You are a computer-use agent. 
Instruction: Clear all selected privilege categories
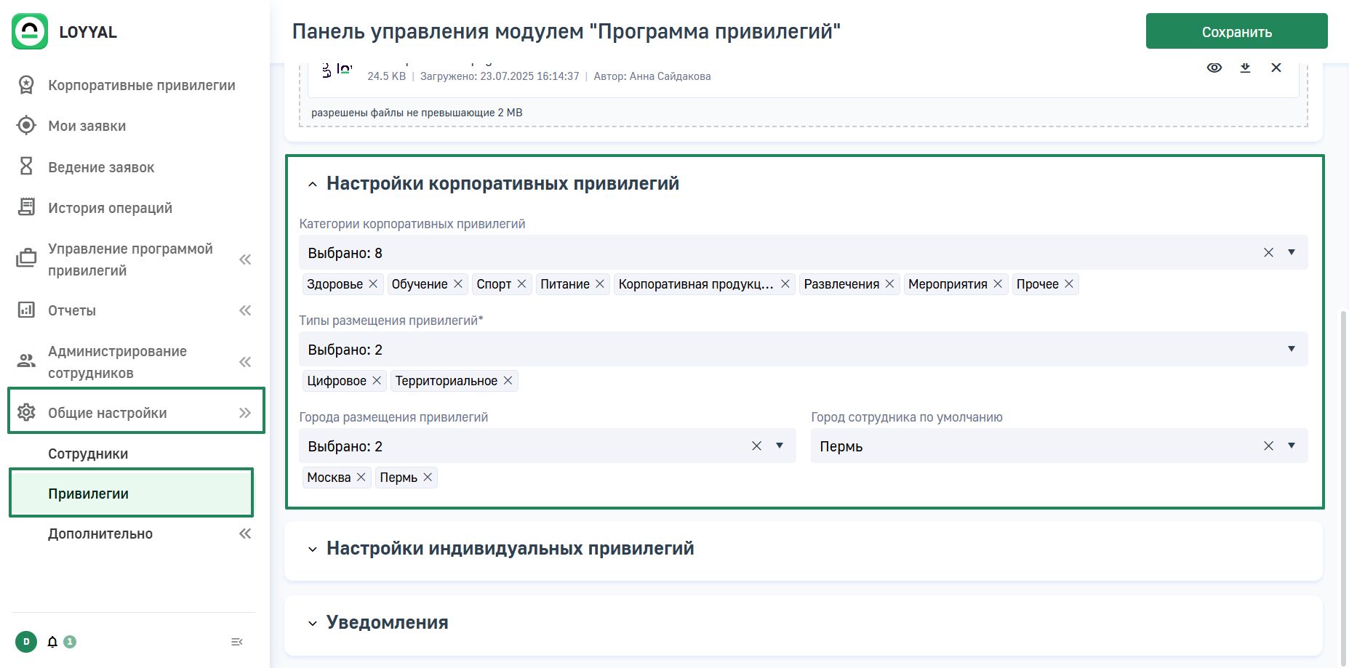click(1268, 252)
